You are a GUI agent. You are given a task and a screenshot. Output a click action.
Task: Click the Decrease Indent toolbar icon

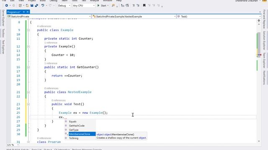pyautogui.click(x=134, y=5)
